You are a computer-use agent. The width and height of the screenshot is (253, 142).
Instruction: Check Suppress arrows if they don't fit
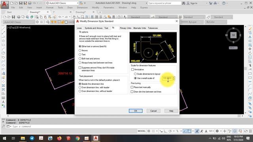tap(80, 67)
